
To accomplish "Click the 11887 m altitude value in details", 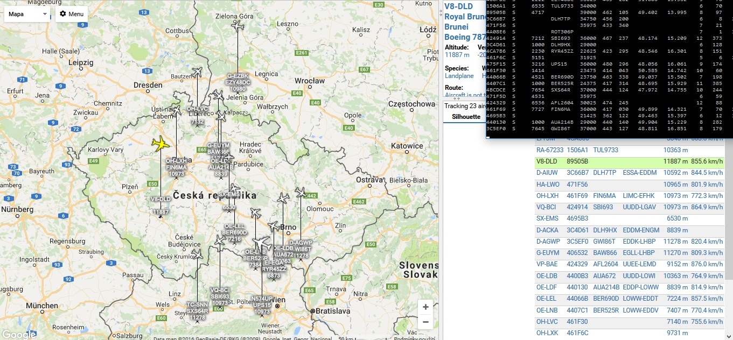I will (x=457, y=55).
